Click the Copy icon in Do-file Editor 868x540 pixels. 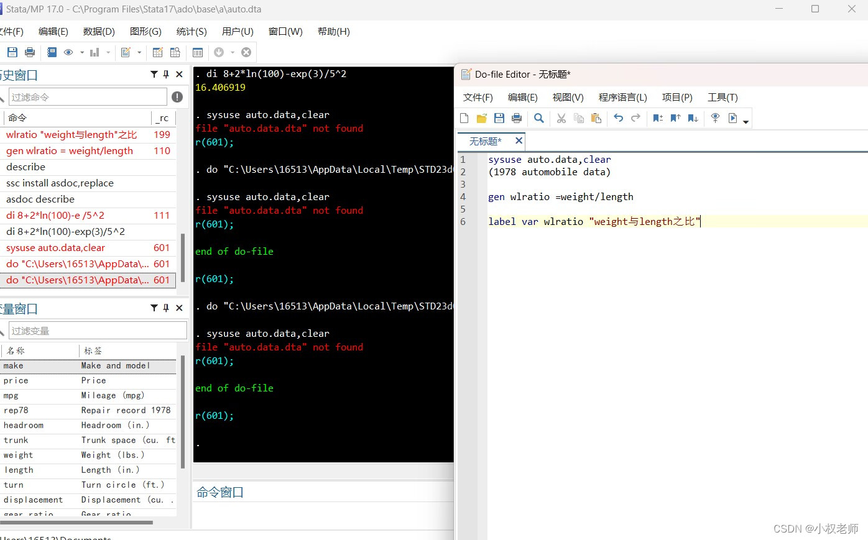tap(579, 118)
